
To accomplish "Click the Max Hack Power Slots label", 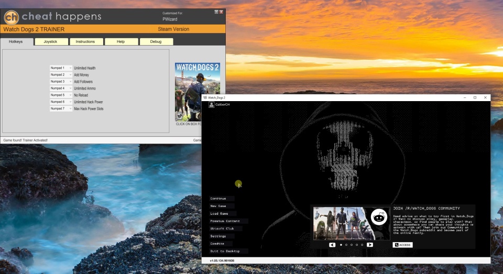I will click(89, 108).
